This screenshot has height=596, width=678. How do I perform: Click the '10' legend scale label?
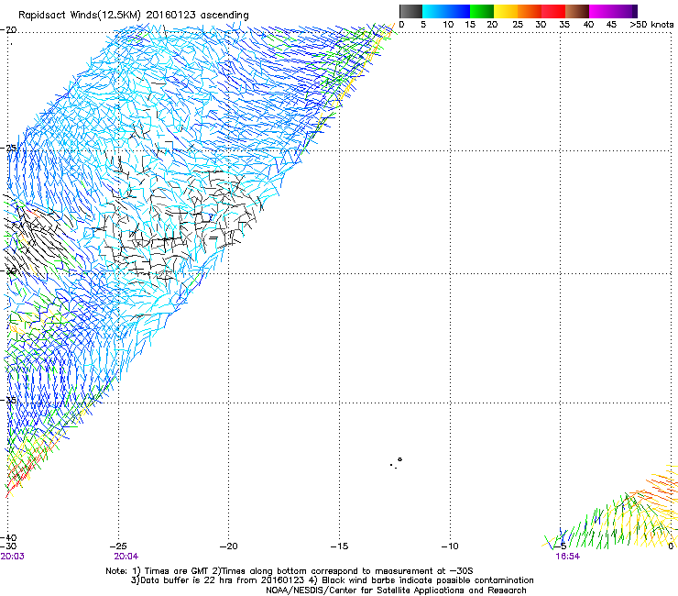click(x=448, y=25)
